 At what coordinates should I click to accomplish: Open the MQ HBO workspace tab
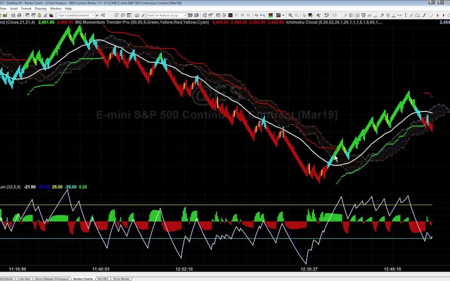coord(102,279)
